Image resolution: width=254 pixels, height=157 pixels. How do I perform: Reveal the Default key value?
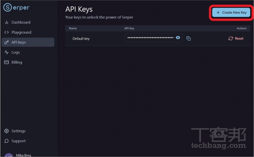pyautogui.click(x=178, y=38)
